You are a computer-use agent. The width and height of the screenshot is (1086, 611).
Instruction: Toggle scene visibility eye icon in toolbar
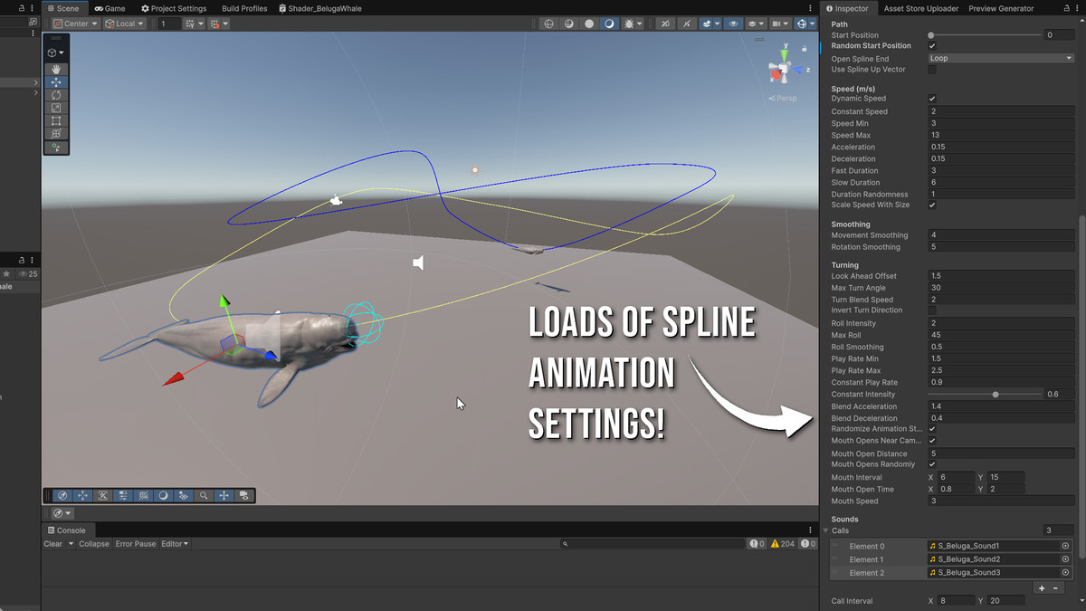click(733, 24)
